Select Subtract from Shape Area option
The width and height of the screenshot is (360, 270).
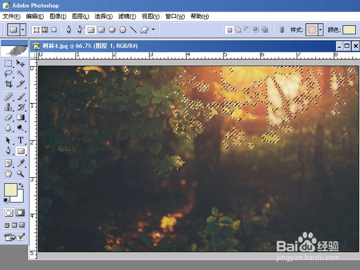click(247, 29)
